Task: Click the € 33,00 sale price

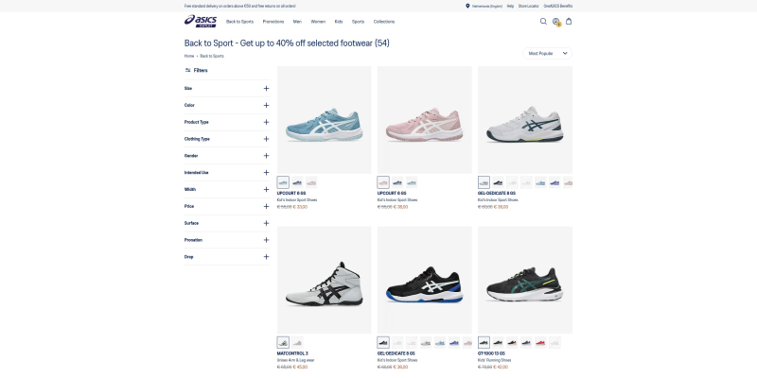Action: (300, 207)
